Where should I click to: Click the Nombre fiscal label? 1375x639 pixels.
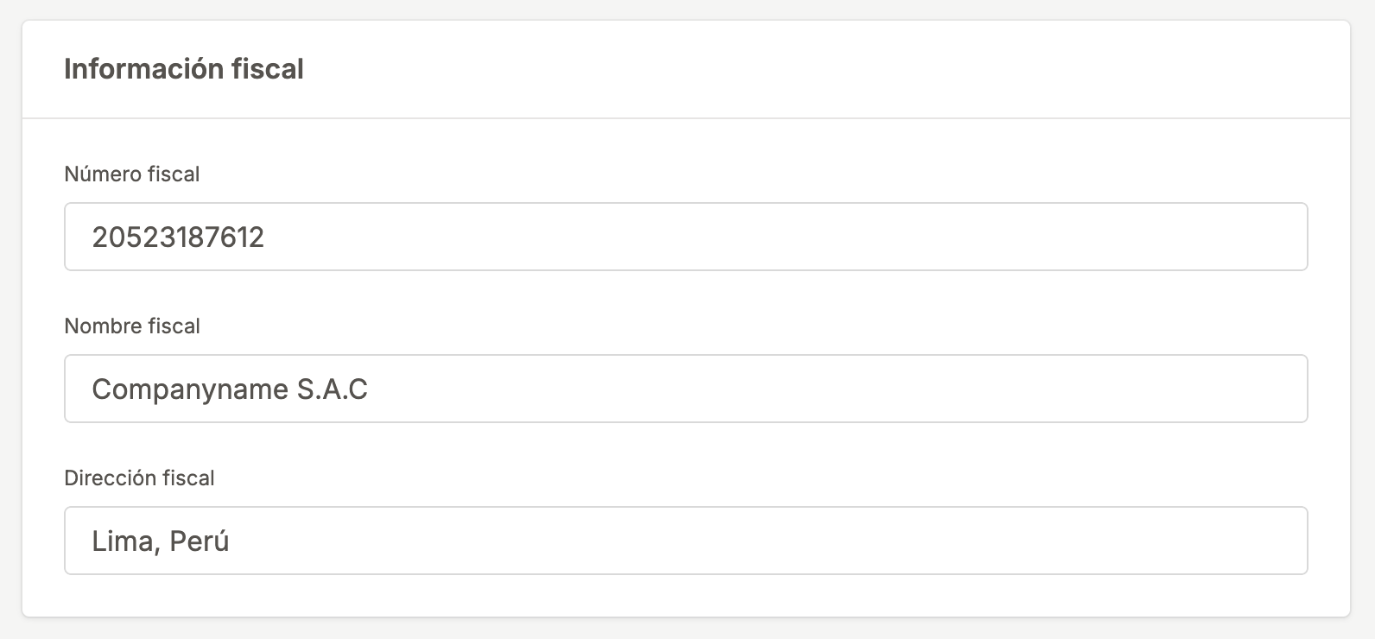pos(132,326)
